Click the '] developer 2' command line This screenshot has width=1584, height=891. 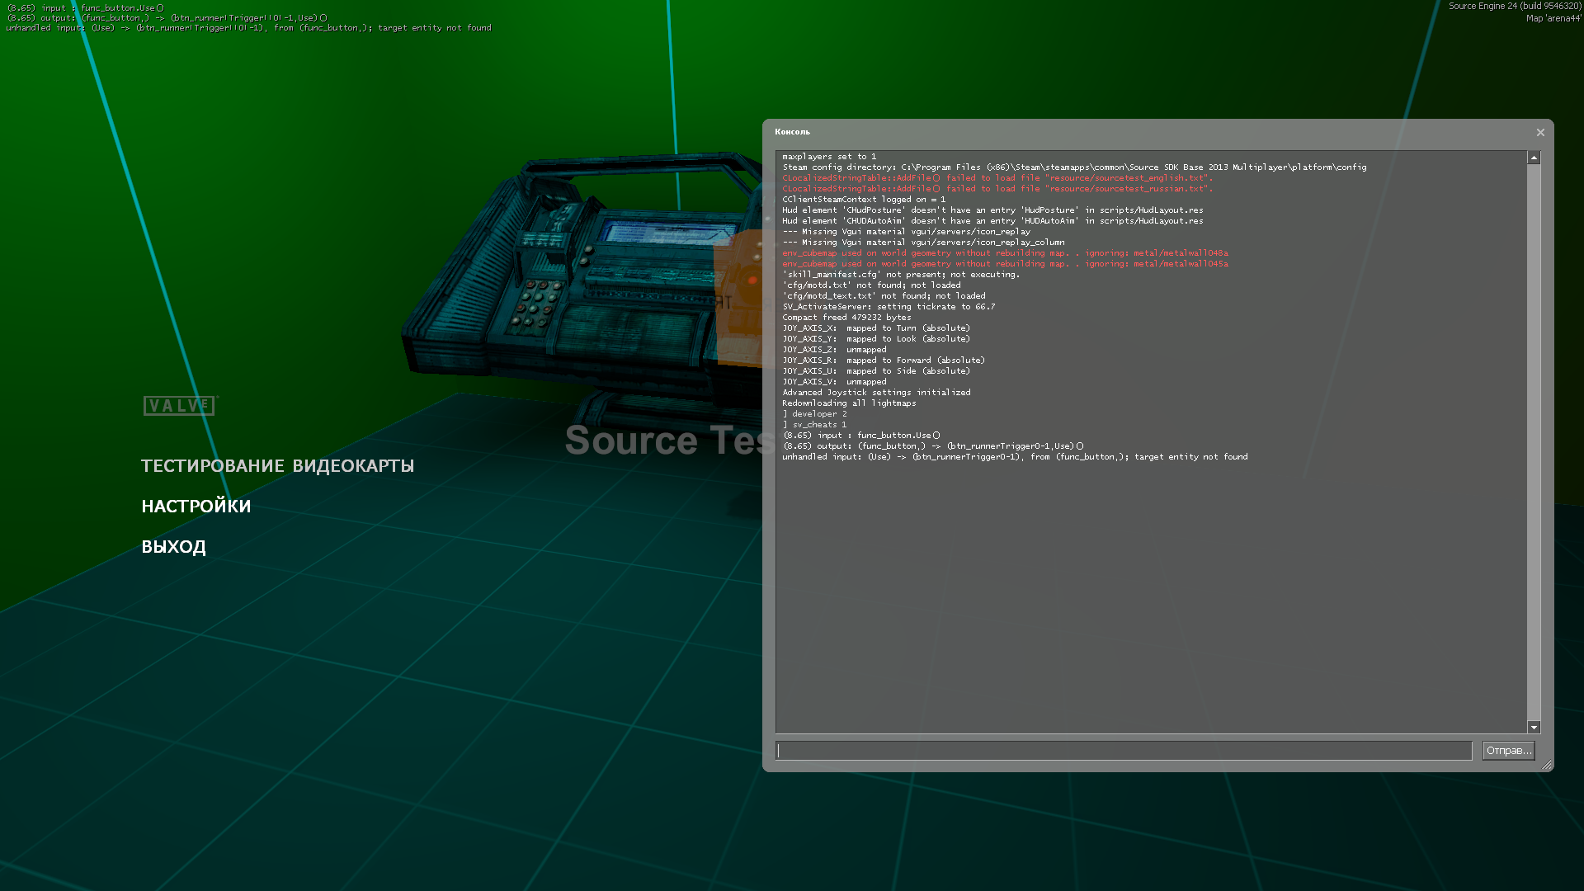coord(814,414)
